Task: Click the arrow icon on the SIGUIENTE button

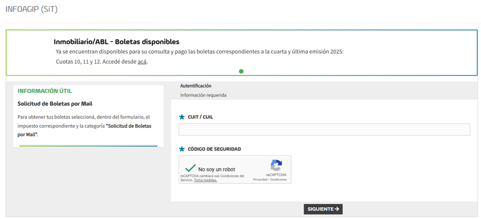Action: pyautogui.click(x=337, y=209)
